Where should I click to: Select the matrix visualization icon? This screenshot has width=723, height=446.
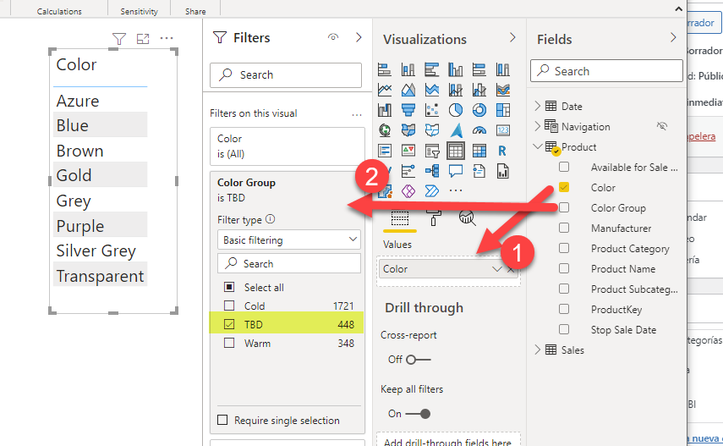pyautogui.click(x=479, y=151)
